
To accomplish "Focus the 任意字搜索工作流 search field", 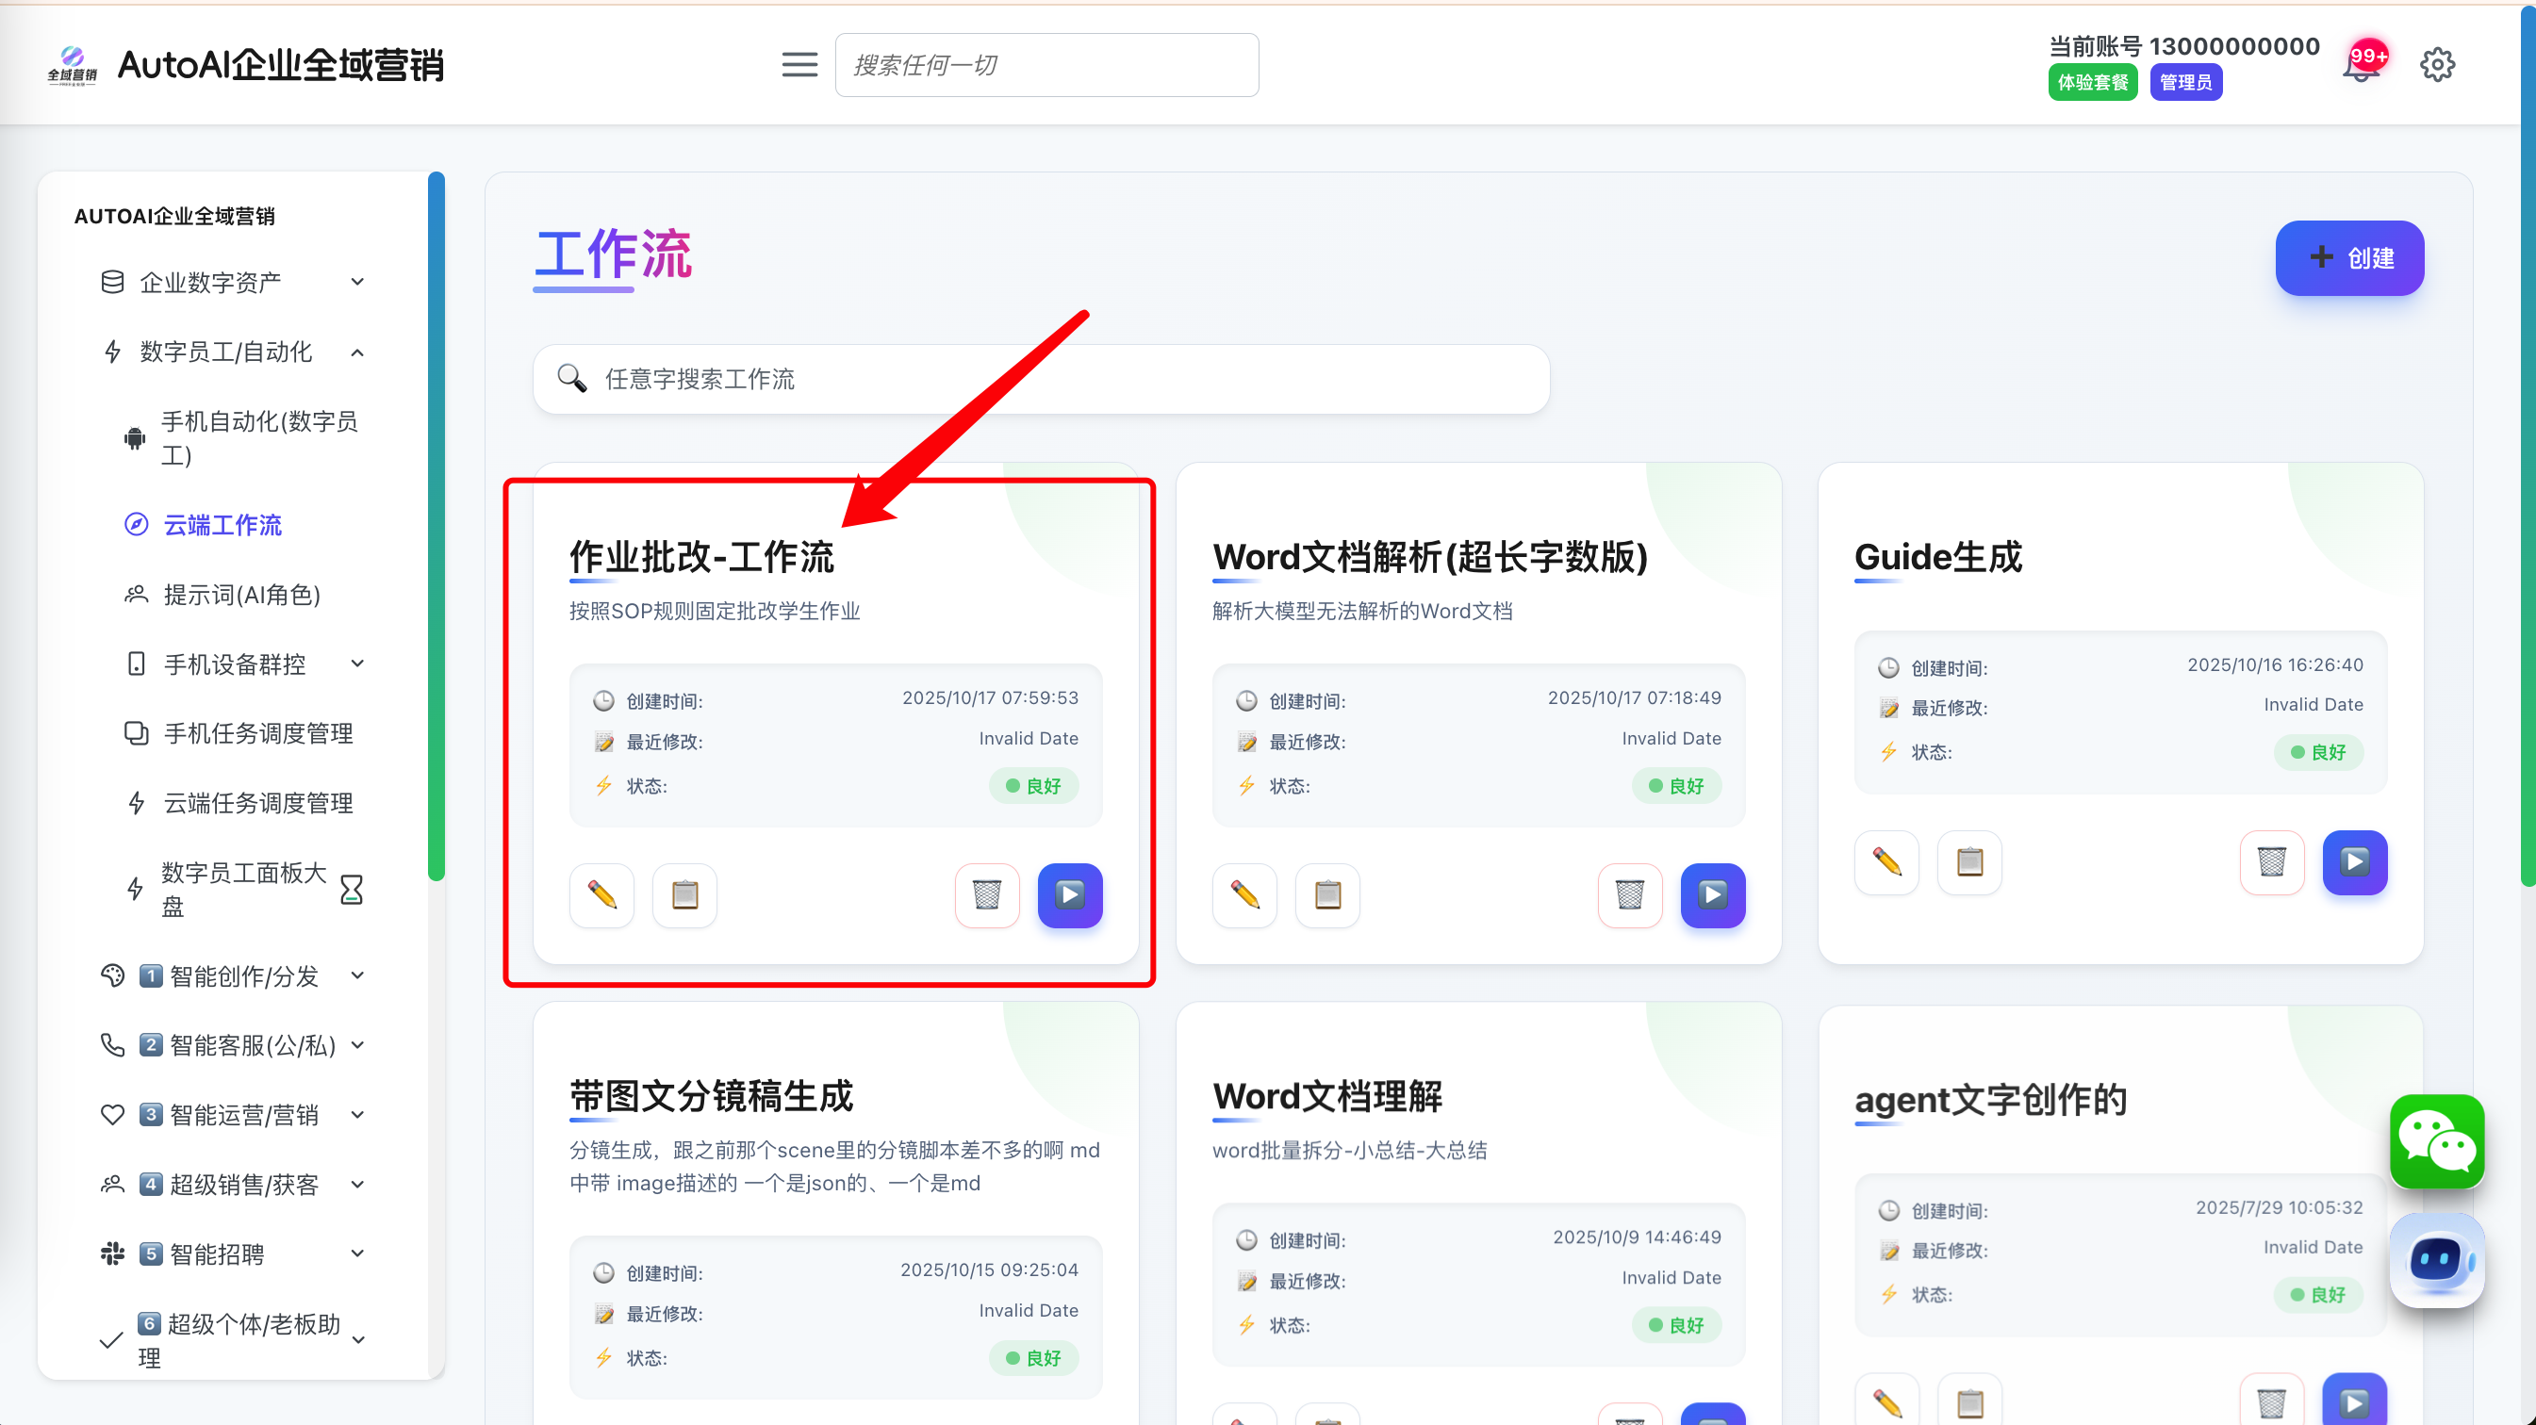I will point(1041,379).
